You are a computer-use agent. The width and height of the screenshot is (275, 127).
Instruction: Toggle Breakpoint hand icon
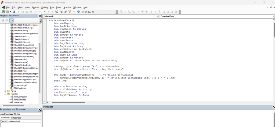(x=151, y=12)
